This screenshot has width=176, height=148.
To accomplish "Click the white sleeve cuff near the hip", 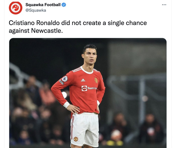I will [66, 105].
